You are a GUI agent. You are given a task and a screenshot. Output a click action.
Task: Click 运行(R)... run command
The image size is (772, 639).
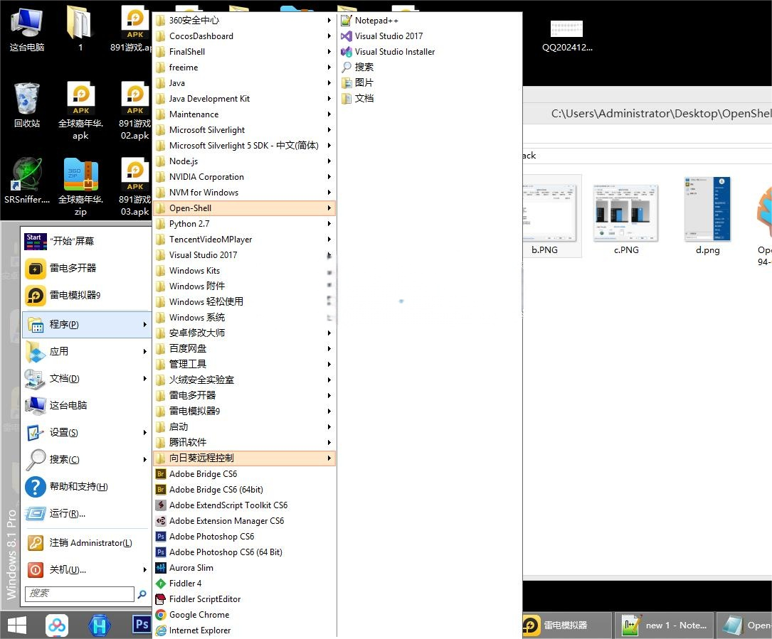point(87,514)
